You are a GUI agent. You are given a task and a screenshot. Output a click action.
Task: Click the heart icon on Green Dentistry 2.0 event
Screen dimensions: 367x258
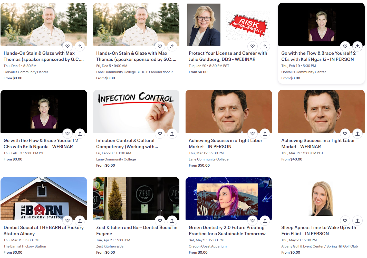[253, 221]
